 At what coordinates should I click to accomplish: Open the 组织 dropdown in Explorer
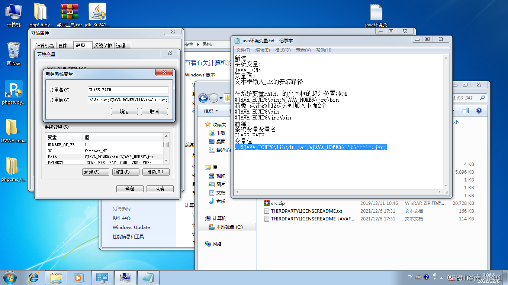(x=211, y=111)
